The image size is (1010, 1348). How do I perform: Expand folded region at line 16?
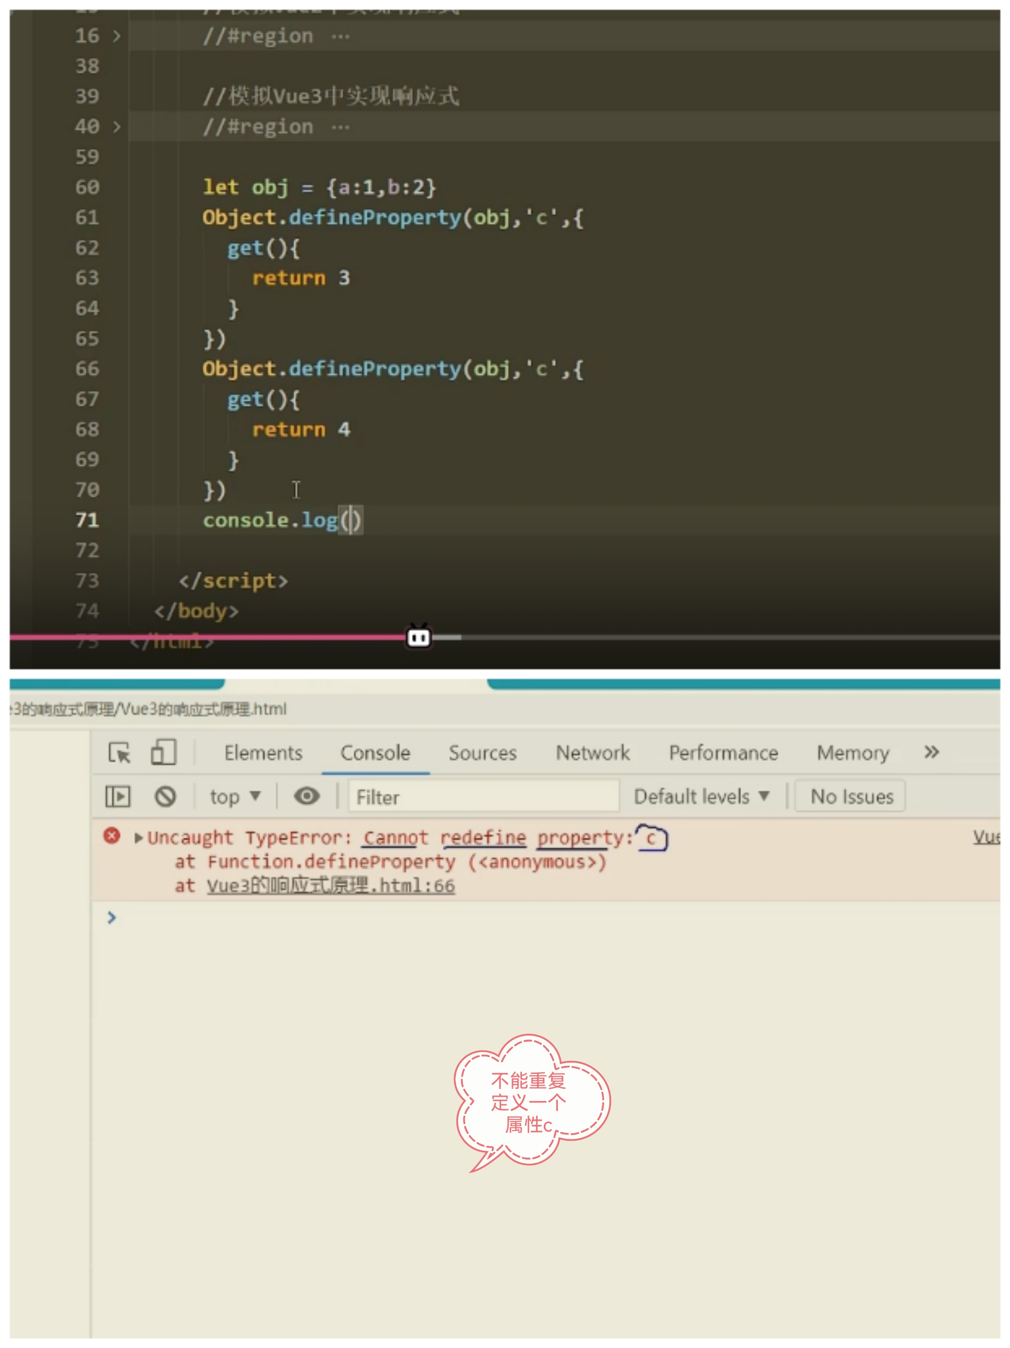116,36
